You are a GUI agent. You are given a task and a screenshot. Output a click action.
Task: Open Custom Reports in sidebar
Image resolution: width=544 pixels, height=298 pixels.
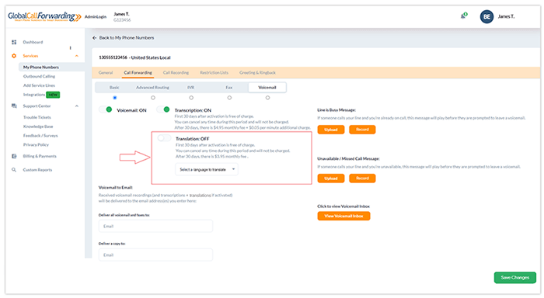[37, 170]
